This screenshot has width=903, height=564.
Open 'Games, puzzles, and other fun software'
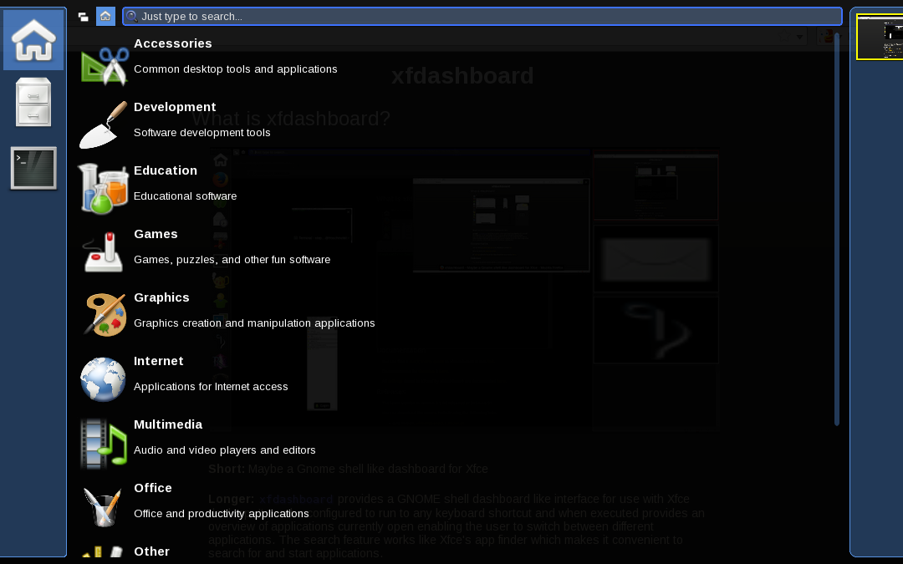tap(232, 260)
